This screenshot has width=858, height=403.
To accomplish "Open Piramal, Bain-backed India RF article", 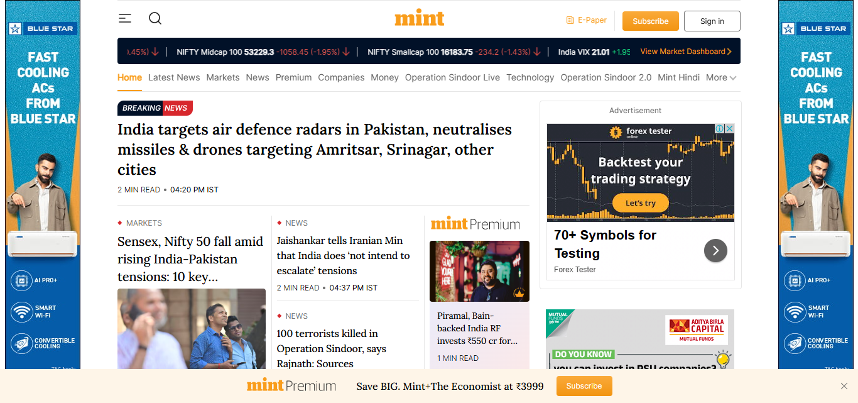I will click(477, 328).
